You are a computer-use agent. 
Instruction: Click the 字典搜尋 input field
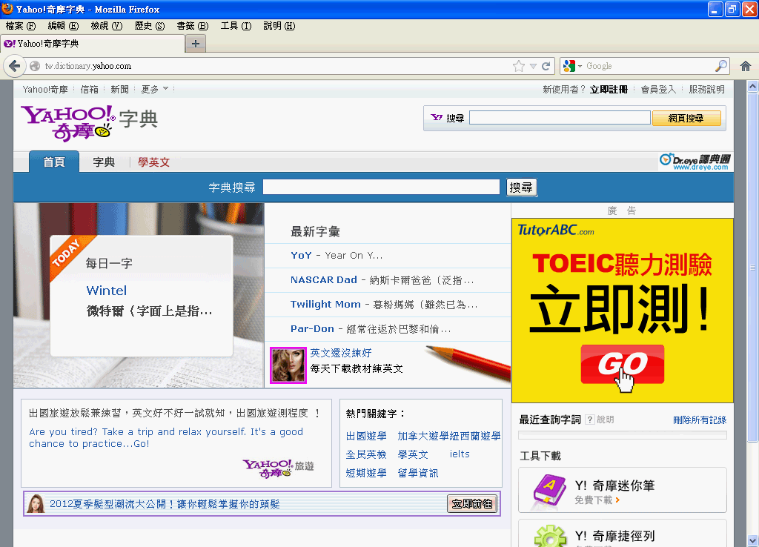pos(381,188)
